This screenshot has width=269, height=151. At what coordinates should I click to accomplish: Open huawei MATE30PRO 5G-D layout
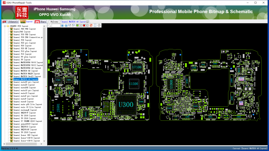28,62
